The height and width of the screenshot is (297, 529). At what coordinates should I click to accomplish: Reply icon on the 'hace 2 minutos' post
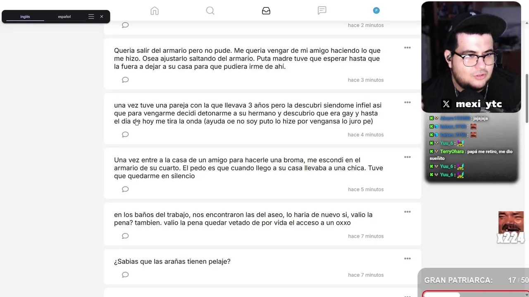(125, 25)
